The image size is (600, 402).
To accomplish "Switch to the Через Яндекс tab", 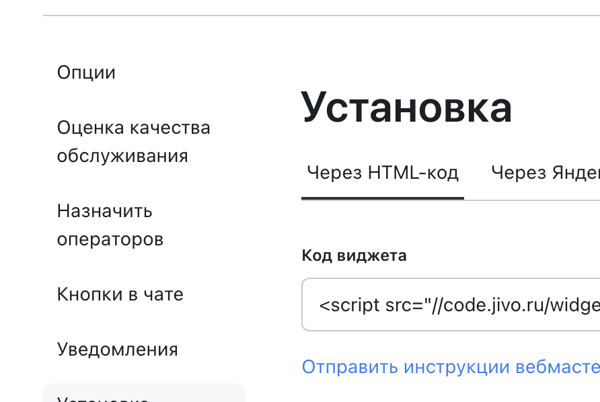I will pos(545,173).
